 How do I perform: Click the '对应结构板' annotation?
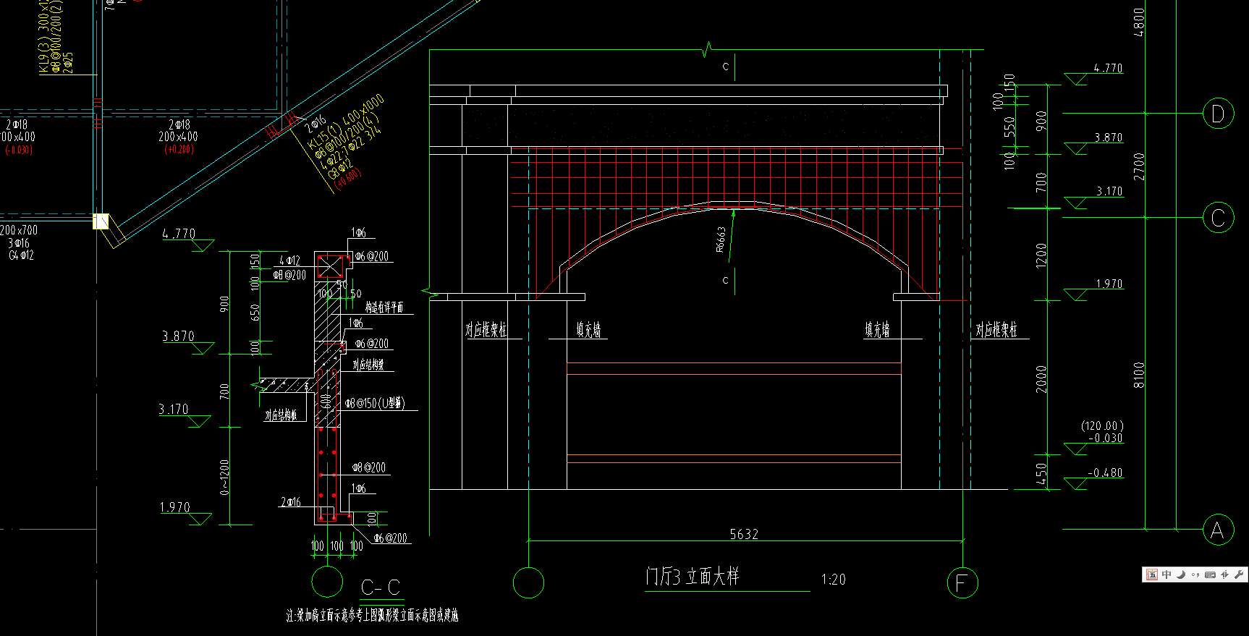click(281, 415)
